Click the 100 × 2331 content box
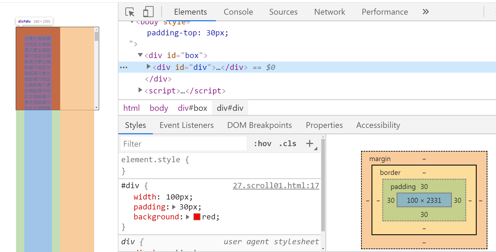Screen dimensions: 496x252 (x=424, y=200)
